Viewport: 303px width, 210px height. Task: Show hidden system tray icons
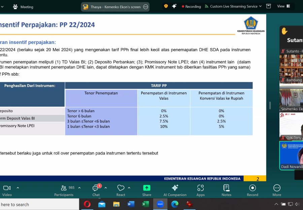tap(276, 204)
